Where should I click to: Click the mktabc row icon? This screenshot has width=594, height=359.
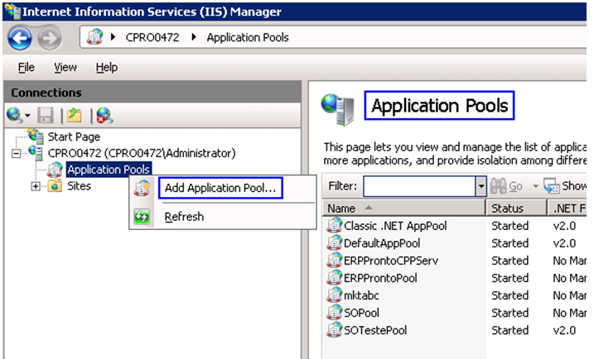(335, 295)
